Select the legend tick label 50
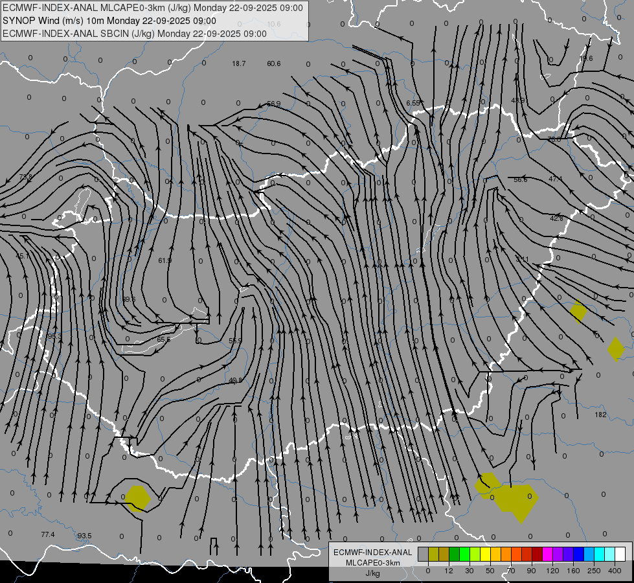 click(x=490, y=571)
